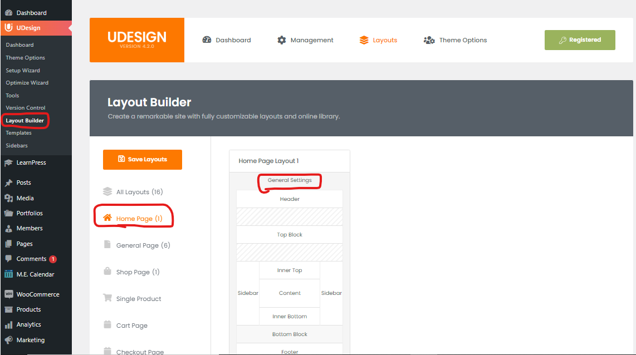Click the LearnPress graduation cap icon
This screenshot has width=636, height=355.
tap(8, 162)
